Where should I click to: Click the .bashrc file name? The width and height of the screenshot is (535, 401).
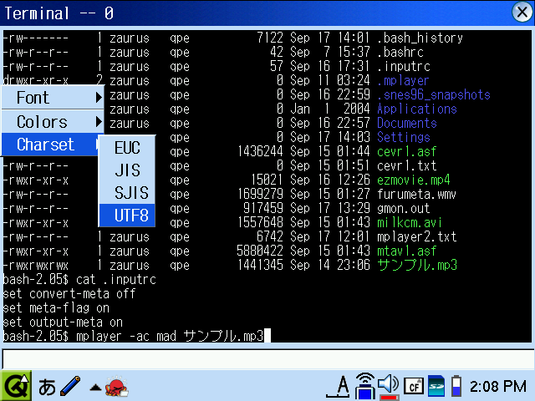[x=400, y=52]
